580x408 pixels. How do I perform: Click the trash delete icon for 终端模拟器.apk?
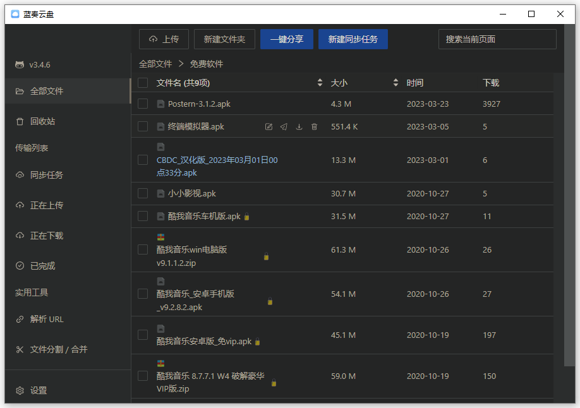pos(314,127)
